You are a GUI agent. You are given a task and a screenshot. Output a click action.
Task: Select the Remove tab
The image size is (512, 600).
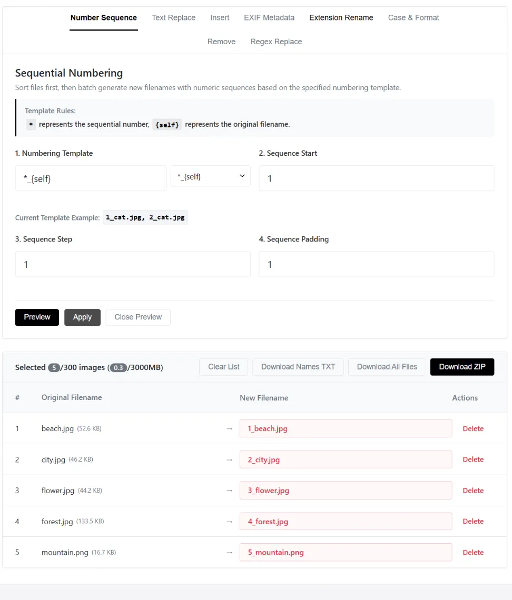coord(221,42)
